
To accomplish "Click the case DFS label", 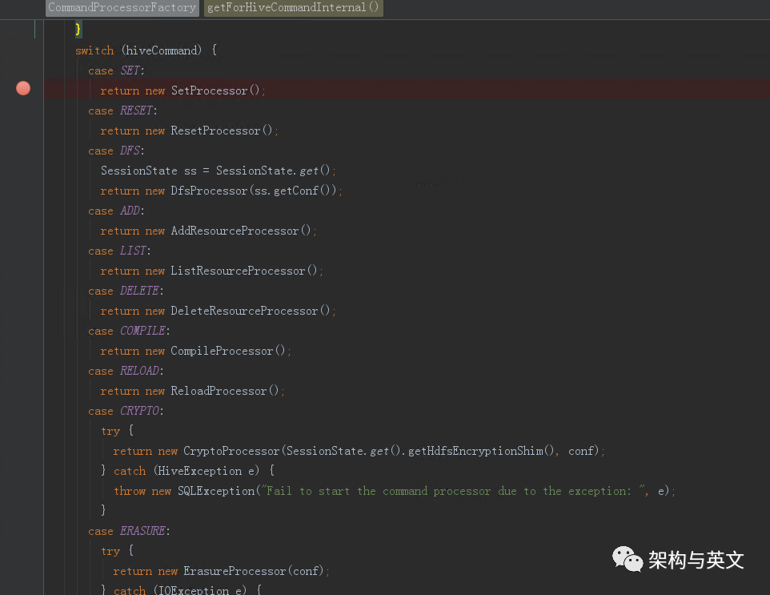I will click(x=116, y=151).
